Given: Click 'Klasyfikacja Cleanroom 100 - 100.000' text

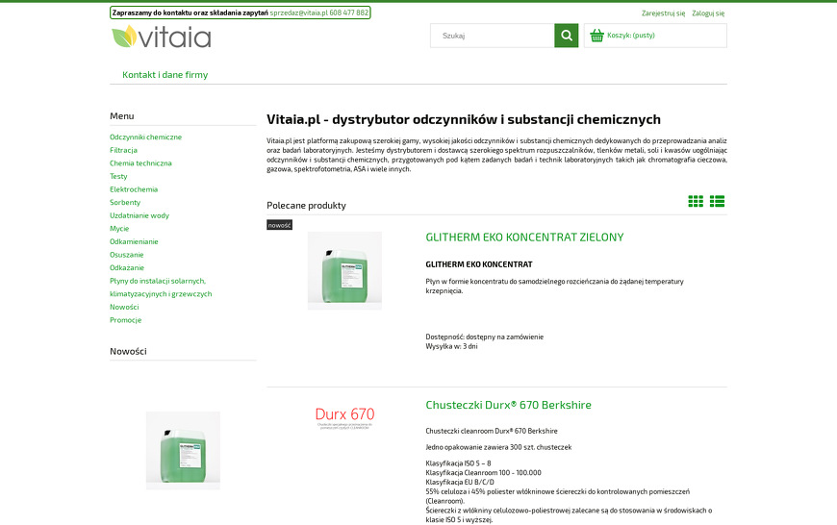Looking at the screenshot, I should coord(483,473).
